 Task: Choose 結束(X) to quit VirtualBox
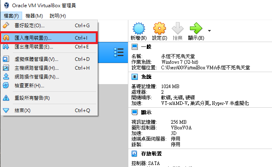[49, 111]
